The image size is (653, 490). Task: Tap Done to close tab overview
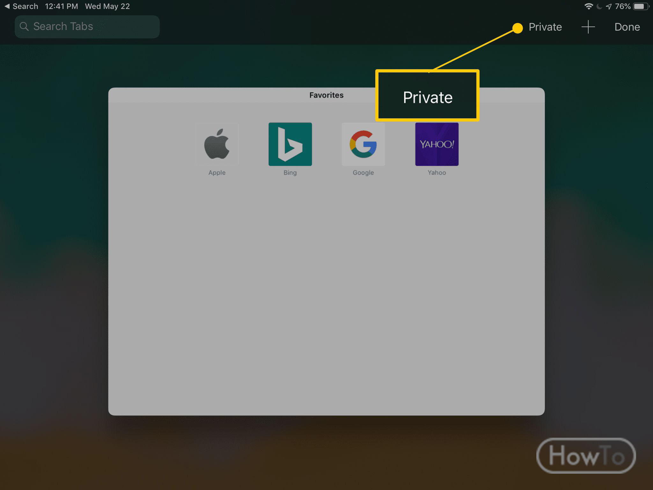628,26
